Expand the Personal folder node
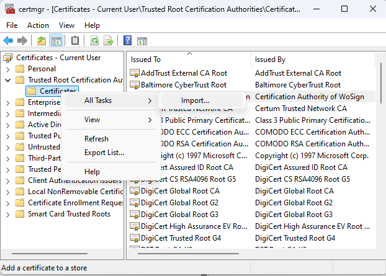This screenshot has height=276, width=386. 7,69
